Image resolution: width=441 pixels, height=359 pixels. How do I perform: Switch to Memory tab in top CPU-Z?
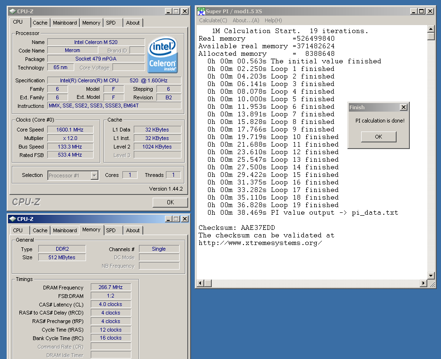pos(91,23)
